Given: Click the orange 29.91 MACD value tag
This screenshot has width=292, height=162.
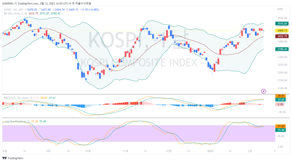Looking at the screenshot, I should tap(280, 96).
